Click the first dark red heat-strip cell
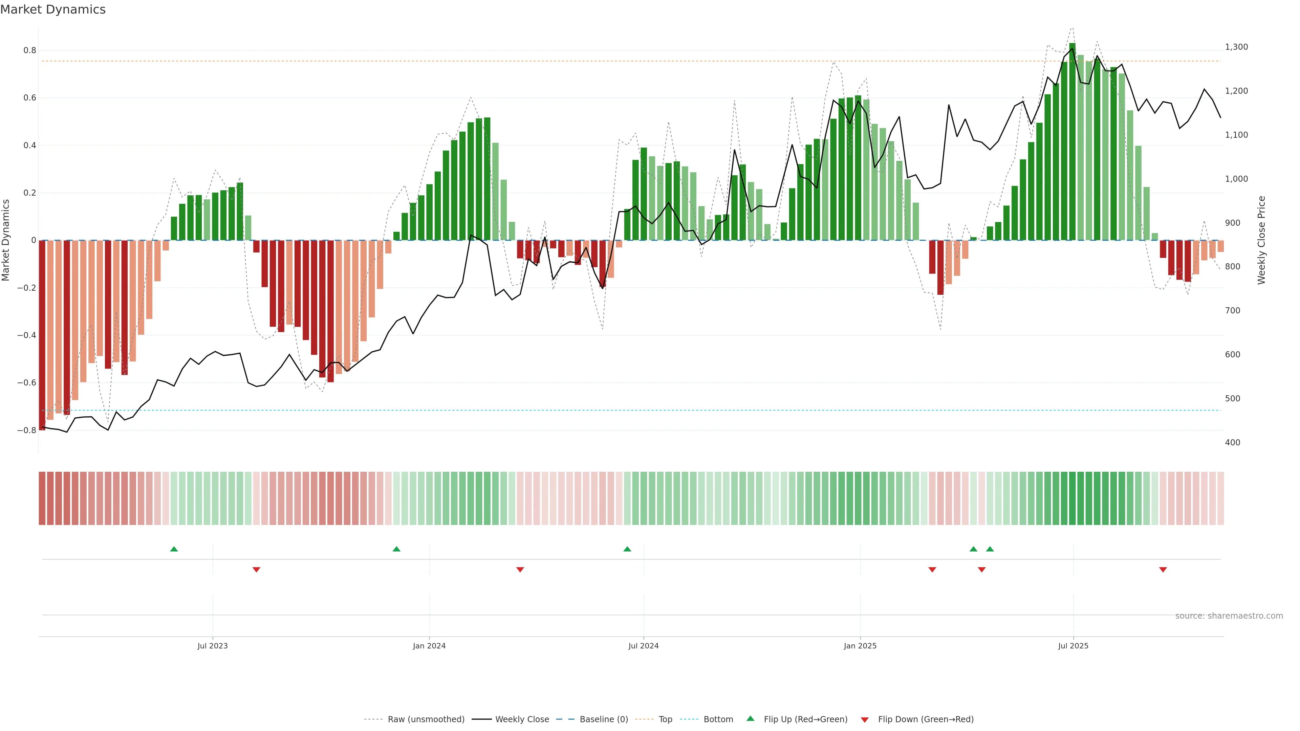1300x731 pixels. [x=42, y=499]
